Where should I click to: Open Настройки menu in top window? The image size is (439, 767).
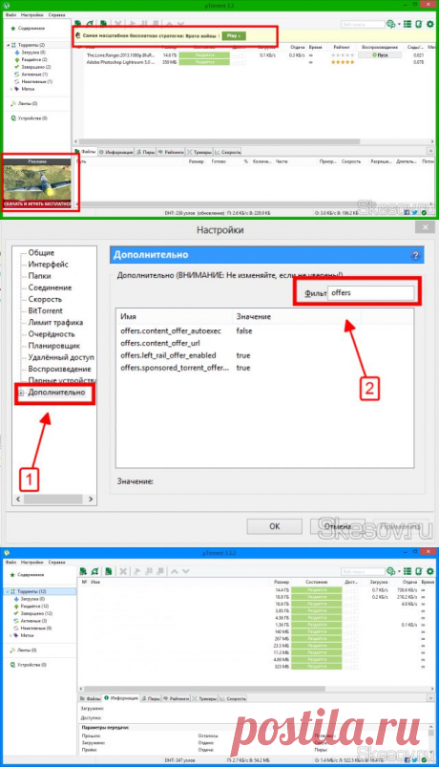pos(32,14)
